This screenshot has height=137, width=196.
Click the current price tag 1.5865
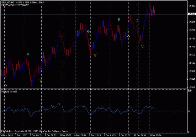pyautogui.click(x=192, y=14)
